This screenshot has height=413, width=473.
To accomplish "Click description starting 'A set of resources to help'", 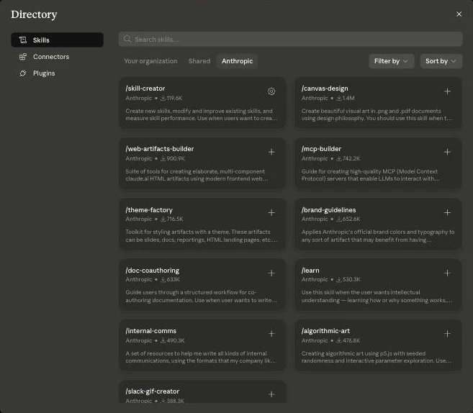I will coord(201,357).
